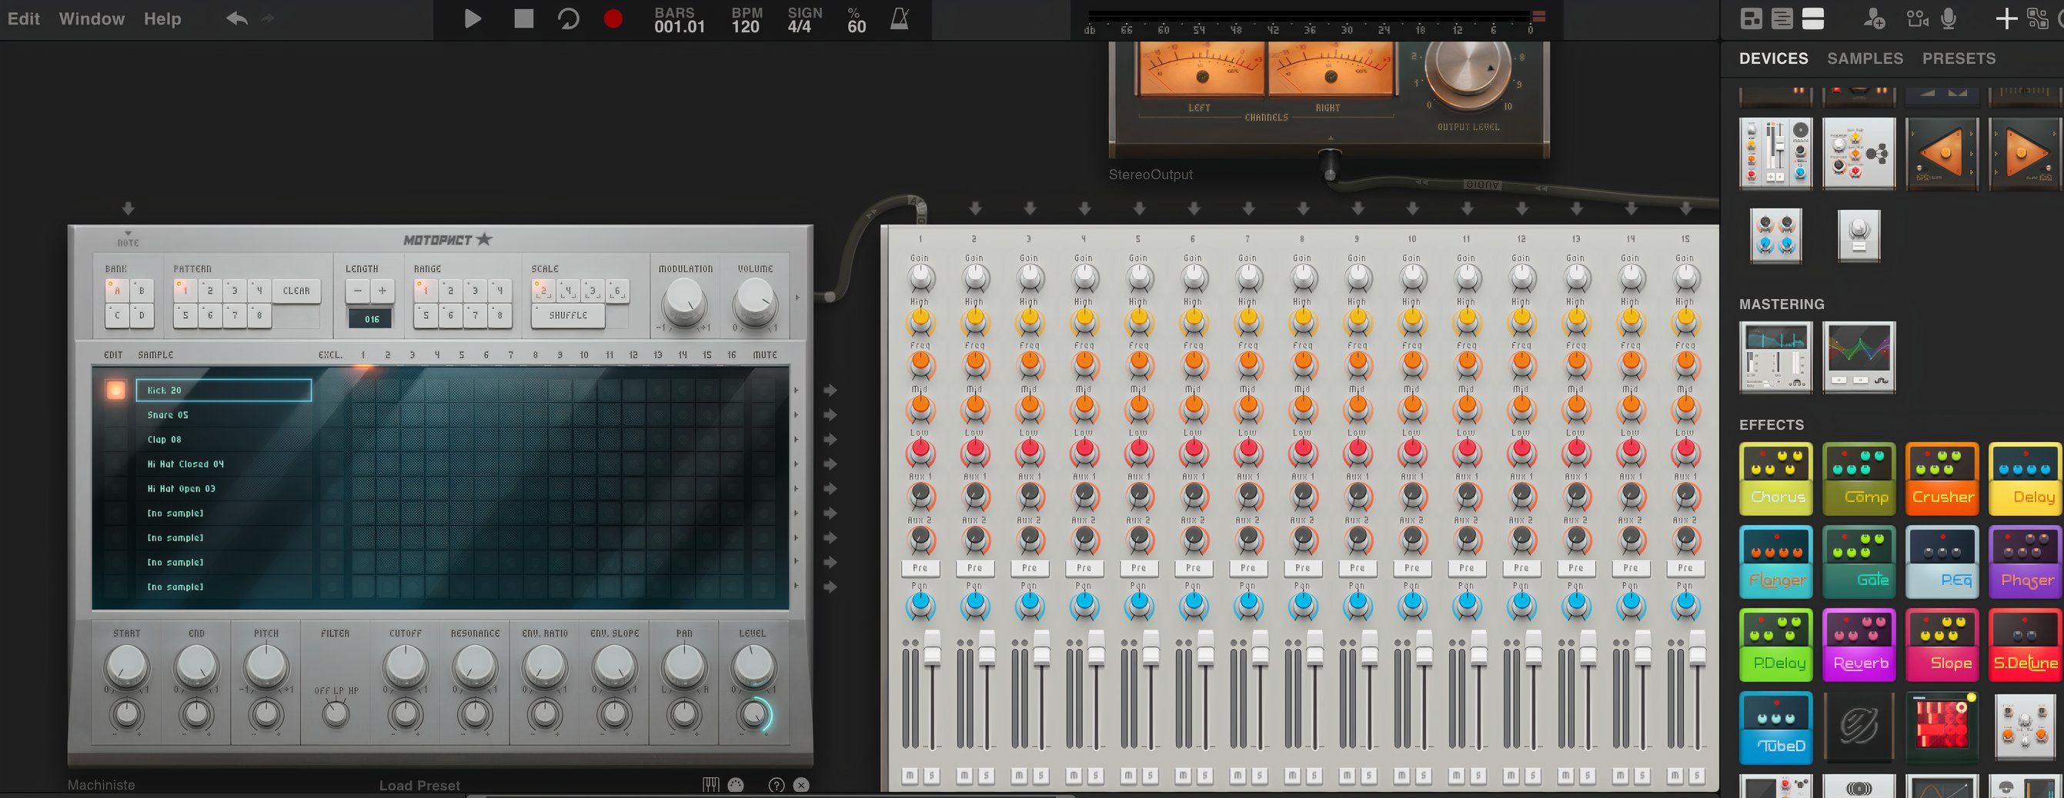The width and height of the screenshot is (2064, 798).
Task: Mute mixer channel 1 with its M button
Action: click(910, 775)
